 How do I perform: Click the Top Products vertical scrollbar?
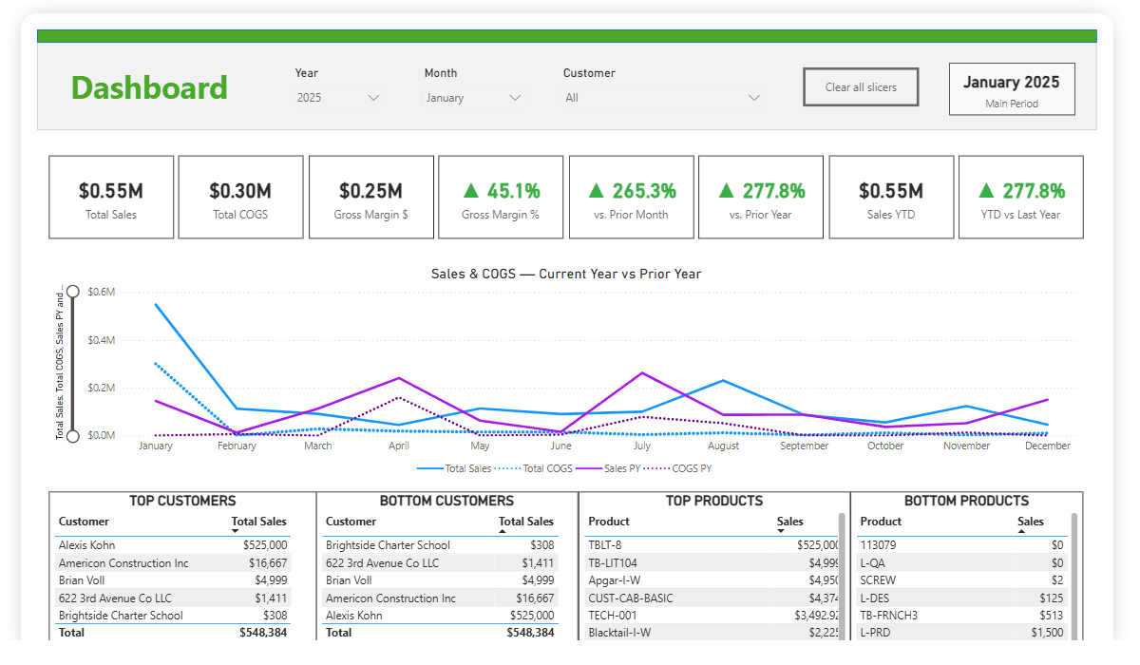point(842,578)
